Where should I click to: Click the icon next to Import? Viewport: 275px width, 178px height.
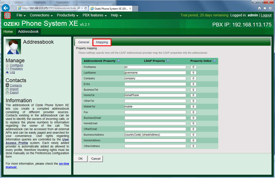[x=7, y=89]
